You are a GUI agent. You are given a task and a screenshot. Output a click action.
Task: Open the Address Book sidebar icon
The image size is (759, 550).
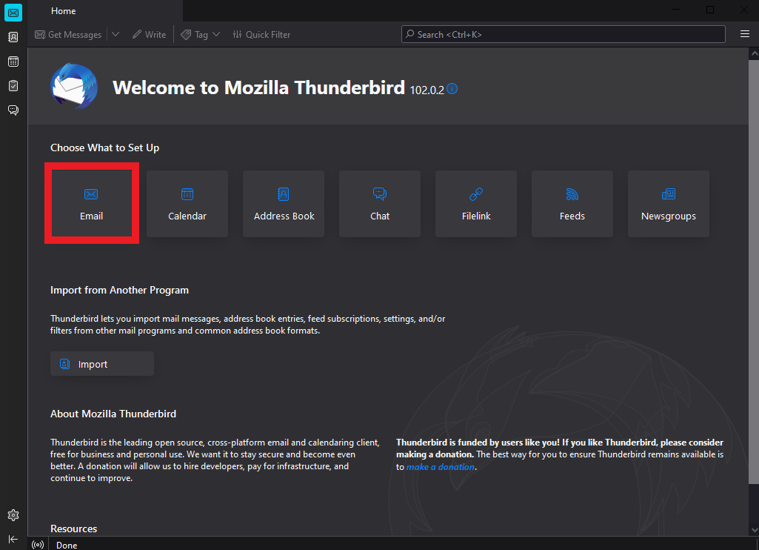[x=13, y=37]
